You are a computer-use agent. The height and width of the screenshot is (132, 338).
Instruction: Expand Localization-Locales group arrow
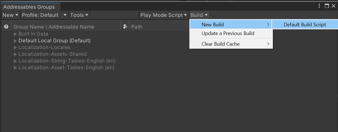pyautogui.click(x=15, y=47)
